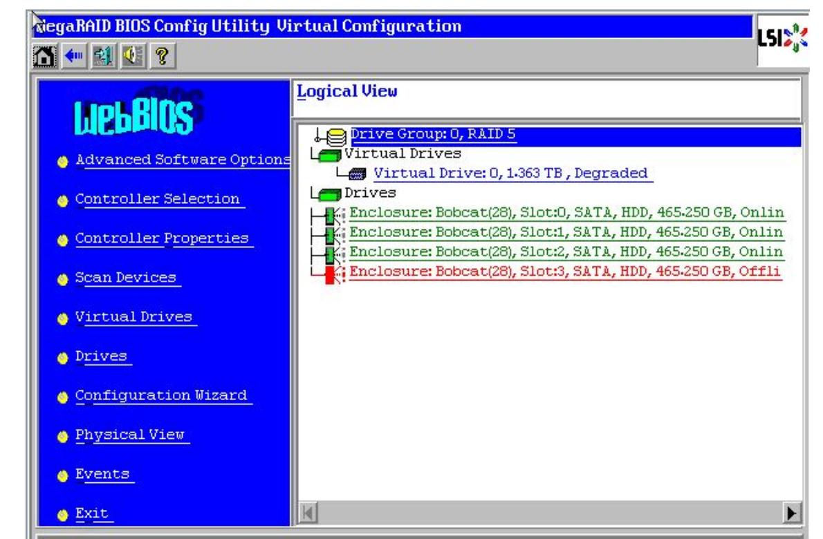Click the yellow bullet beside Controller Properties
This screenshot has width=823, height=539.
pos(62,240)
